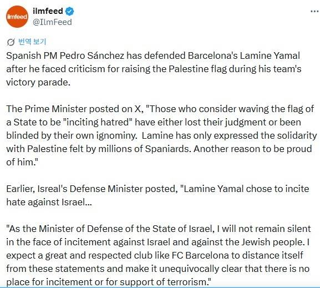Click the blue verified badge next to ilmfeed
Screen dimensions: 320x288
pos(69,11)
